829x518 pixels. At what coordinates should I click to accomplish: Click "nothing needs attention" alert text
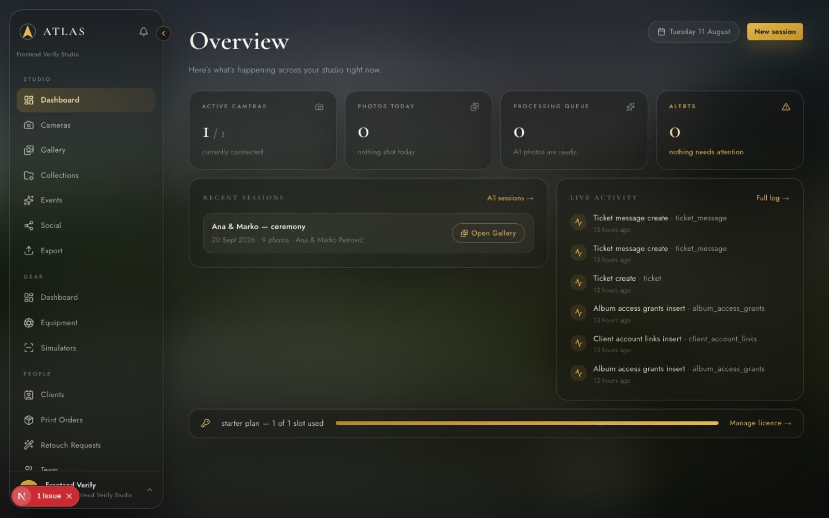pyautogui.click(x=706, y=152)
